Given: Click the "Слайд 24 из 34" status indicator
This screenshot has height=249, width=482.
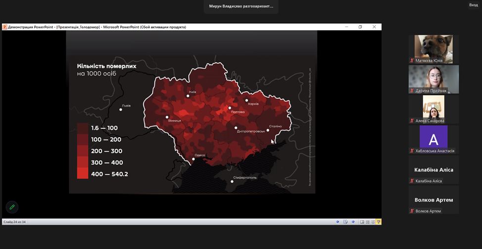Looking at the screenshot, I should coord(15,222).
